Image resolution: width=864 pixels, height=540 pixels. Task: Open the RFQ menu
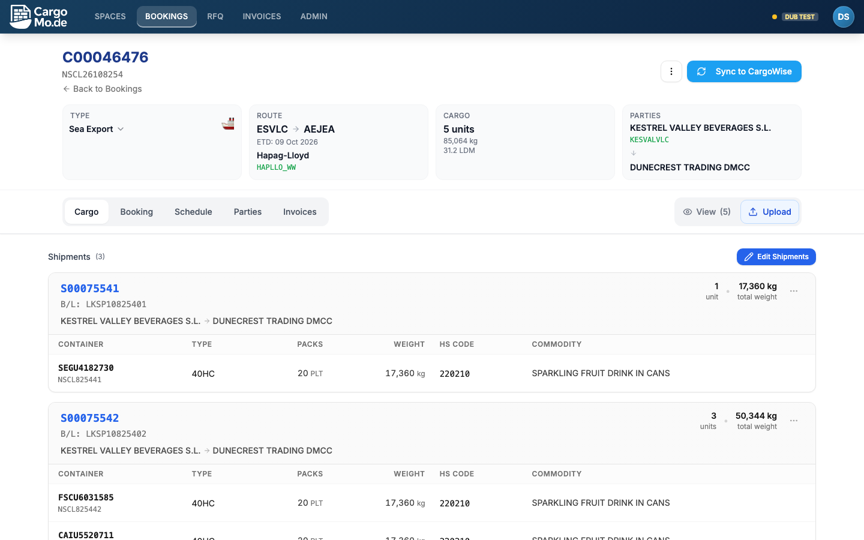tap(215, 17)
